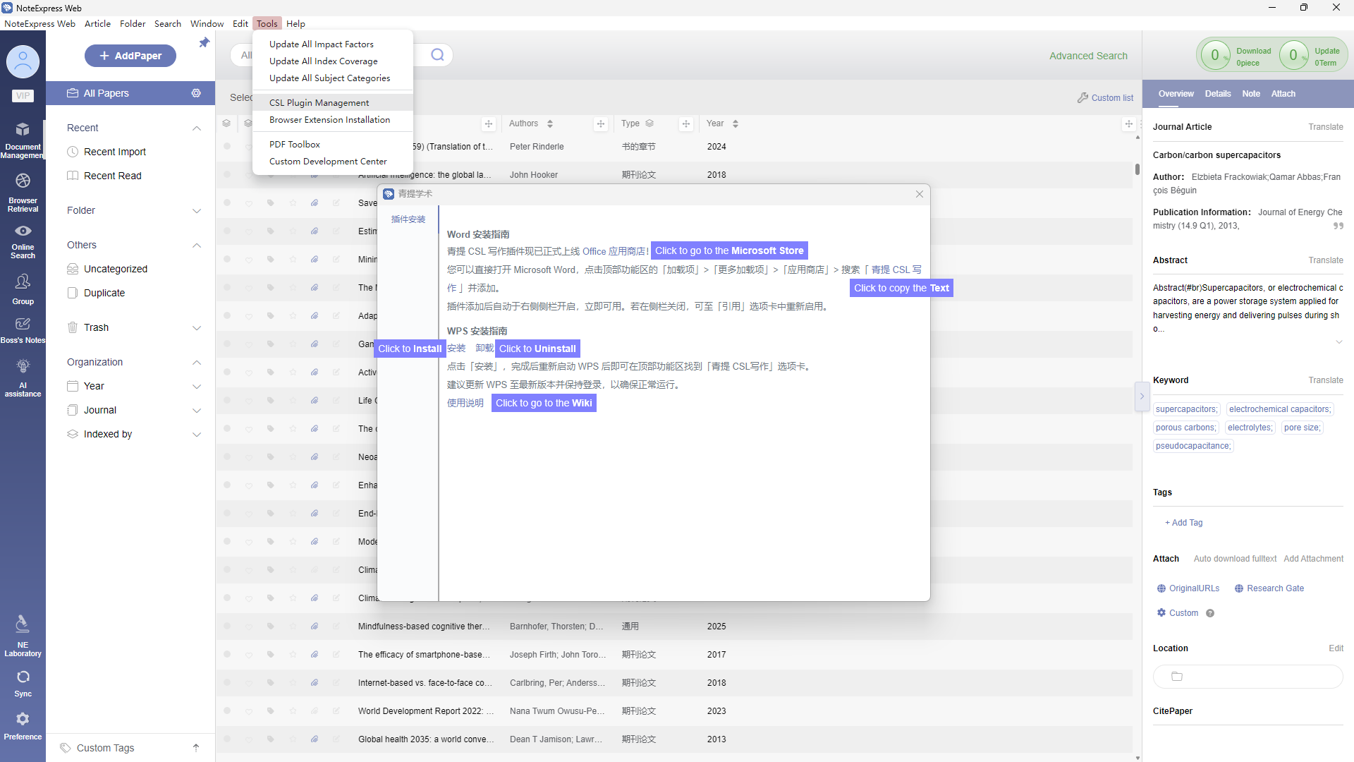The image size is (1354, 762).
Task: Expand the Folder section
Action: point(197,210)
